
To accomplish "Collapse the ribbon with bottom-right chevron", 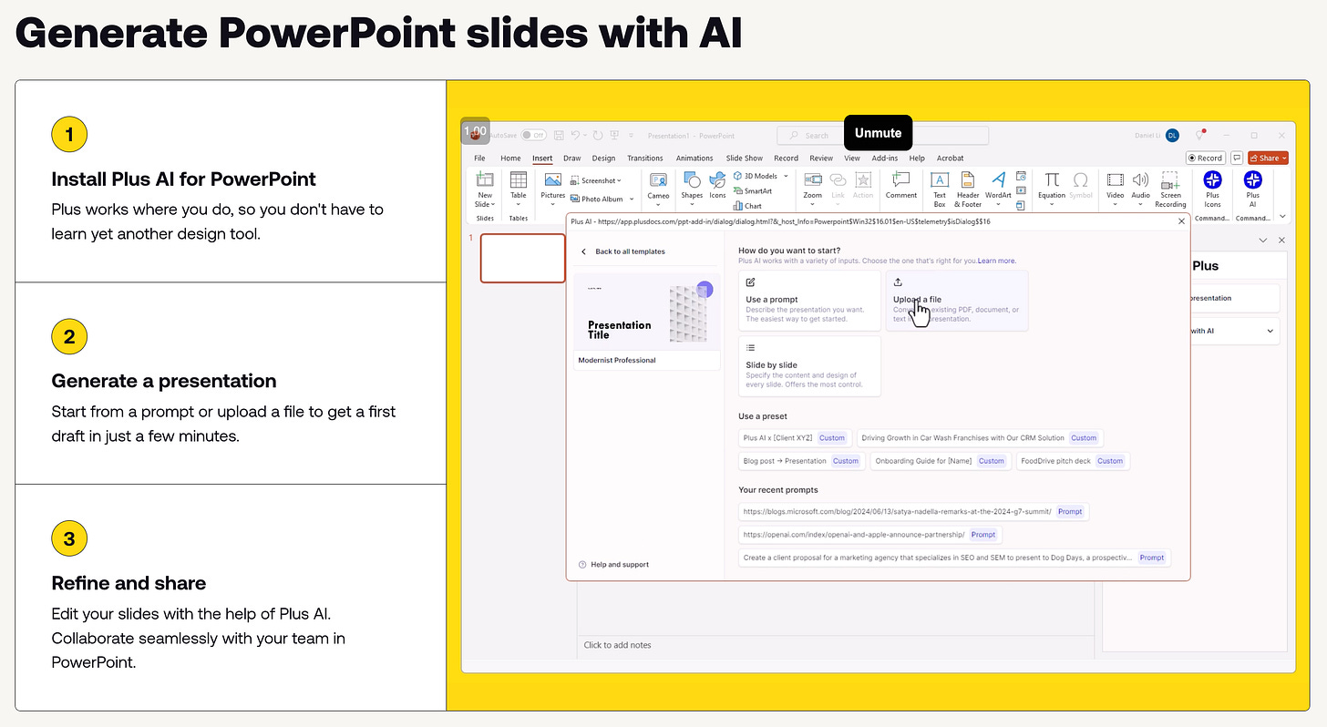I will click(x=1283, y=216).
